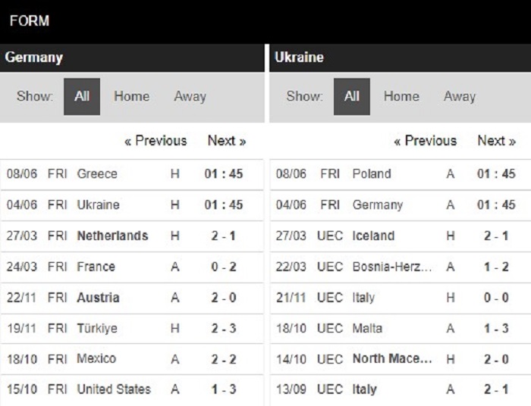Open the Ukraine vs Poland match row
The height and width of the screenshot is (406, 531).
pos(401,174)
